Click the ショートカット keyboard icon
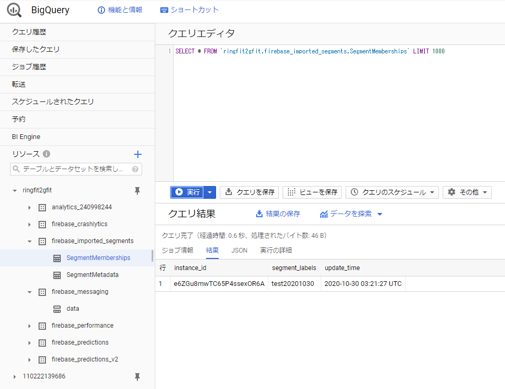The height and width of the screenshot is (389, 505). [164, 10]
